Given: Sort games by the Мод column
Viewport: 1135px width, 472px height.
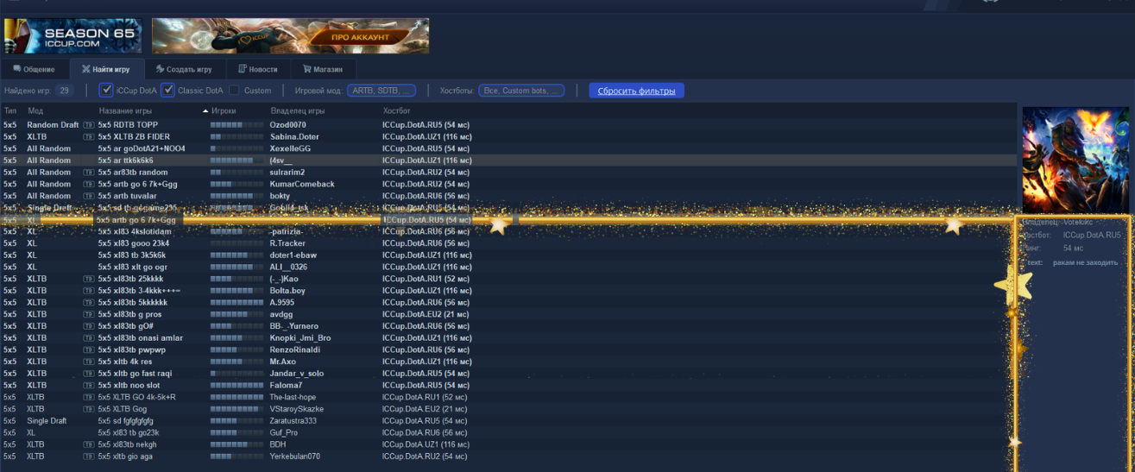Looking at the screenshot, I should (x=35, y=111).
